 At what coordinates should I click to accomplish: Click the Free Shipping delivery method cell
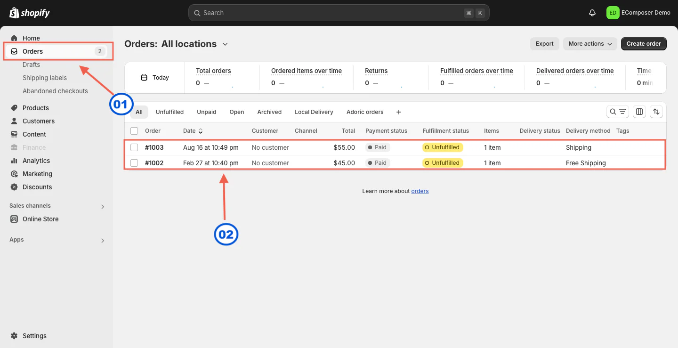coord(586,163)
